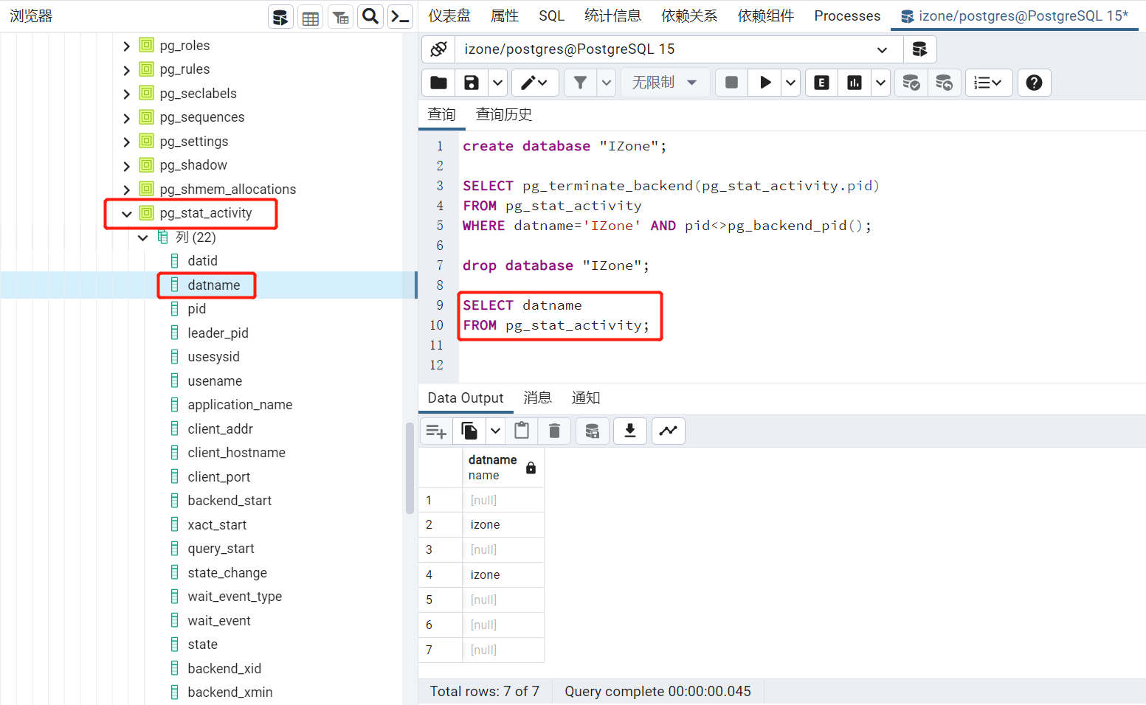Open the explain analyze options dropdown arrow
The image size is (1146, 705).
[881, 83]
